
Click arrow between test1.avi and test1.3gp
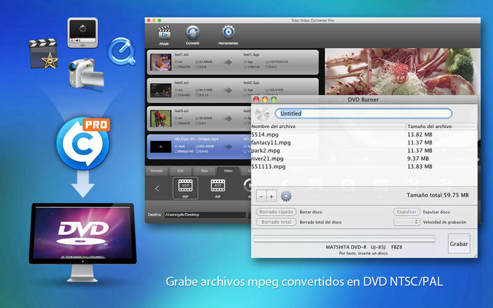coord(228,62)
